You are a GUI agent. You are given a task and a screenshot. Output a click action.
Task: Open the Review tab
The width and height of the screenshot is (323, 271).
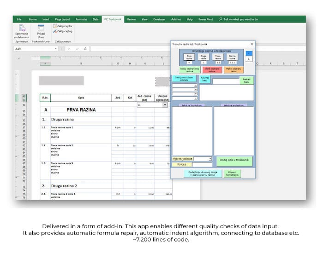(x=132, y=19)
